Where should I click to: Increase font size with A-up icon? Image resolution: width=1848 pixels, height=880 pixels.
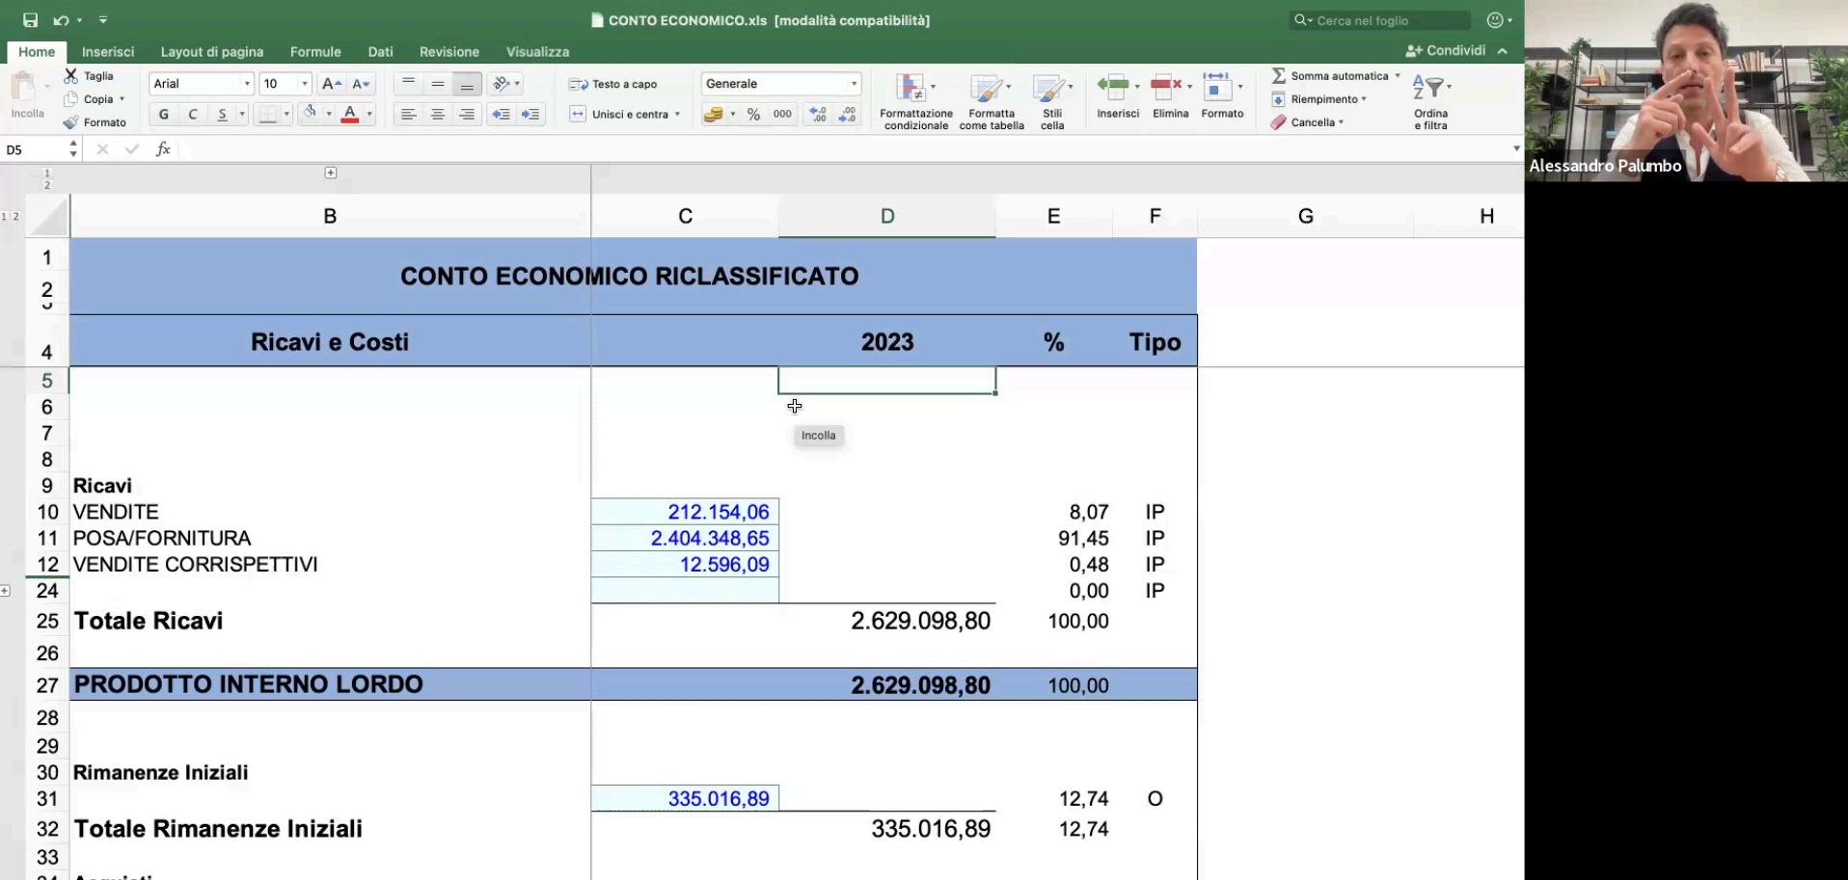pos(331,84)
